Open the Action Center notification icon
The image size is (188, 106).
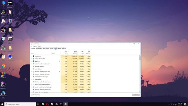(x=185, y=104)
